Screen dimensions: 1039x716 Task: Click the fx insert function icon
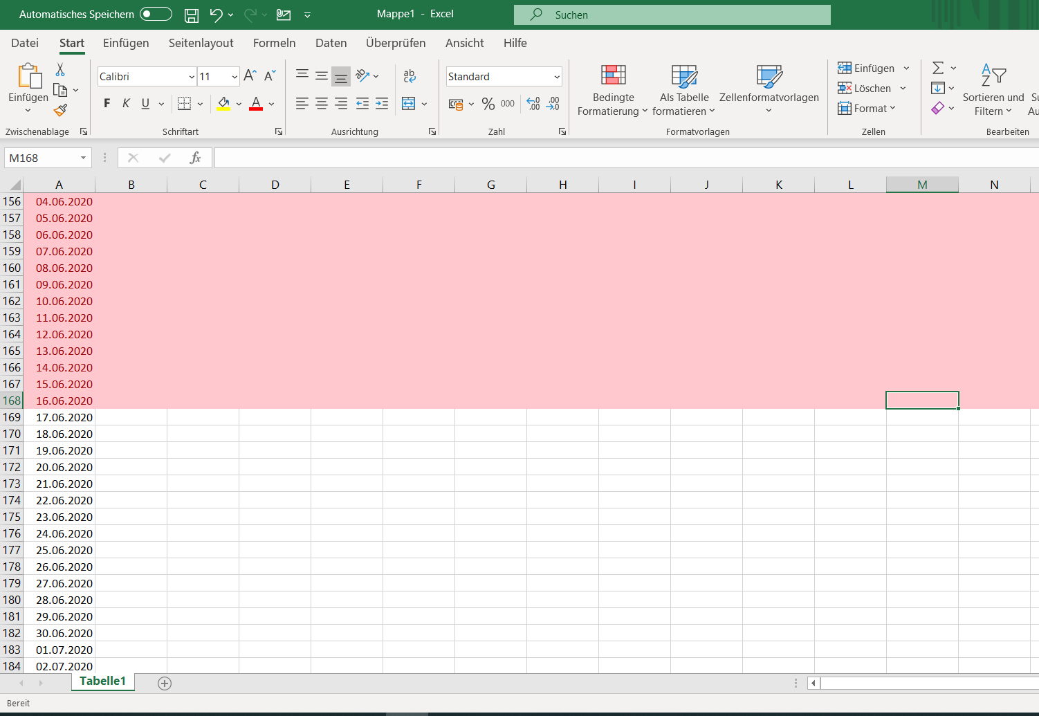tap(195, 158)
